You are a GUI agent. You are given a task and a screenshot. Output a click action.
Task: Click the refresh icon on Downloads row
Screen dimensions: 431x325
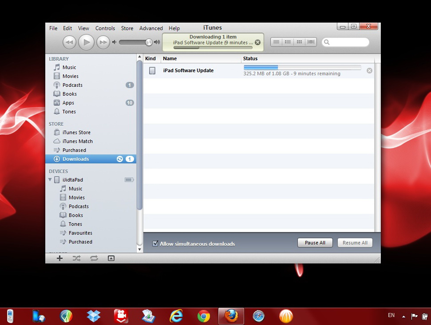coord(119,159)
